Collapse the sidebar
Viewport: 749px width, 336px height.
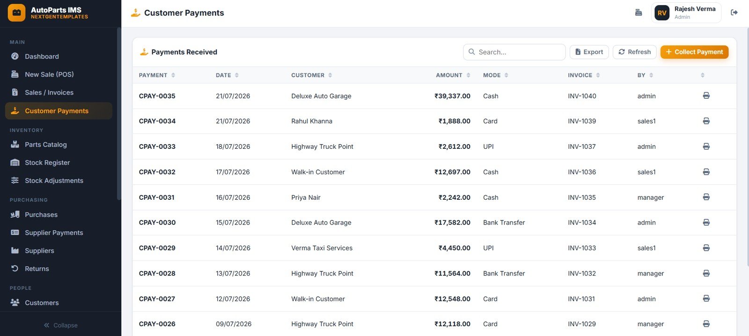click(60, 325)
